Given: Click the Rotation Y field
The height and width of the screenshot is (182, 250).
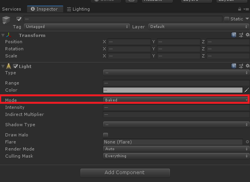Looking at the screenshot, I should pyautogui.click(x=179, y=49).
